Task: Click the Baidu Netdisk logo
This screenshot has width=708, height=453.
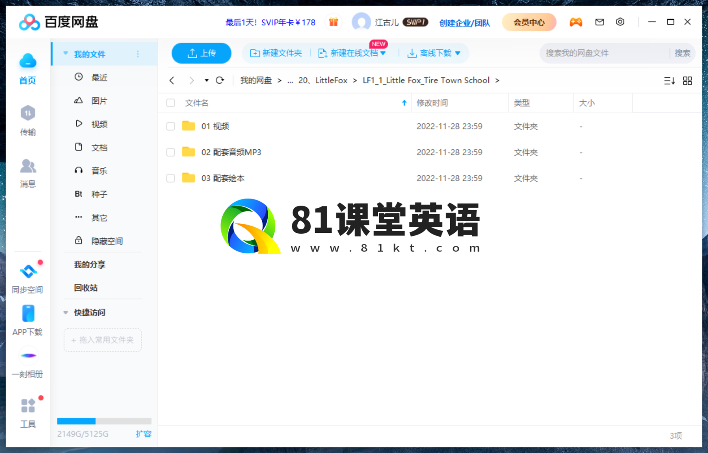Action: [x=58, y=22]
